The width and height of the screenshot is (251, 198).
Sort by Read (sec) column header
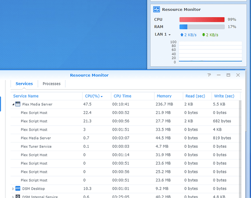tap(197, 96)
